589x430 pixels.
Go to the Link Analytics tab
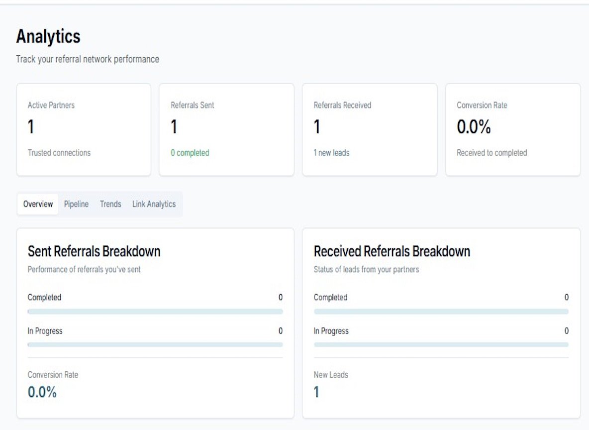click(154, 204)
